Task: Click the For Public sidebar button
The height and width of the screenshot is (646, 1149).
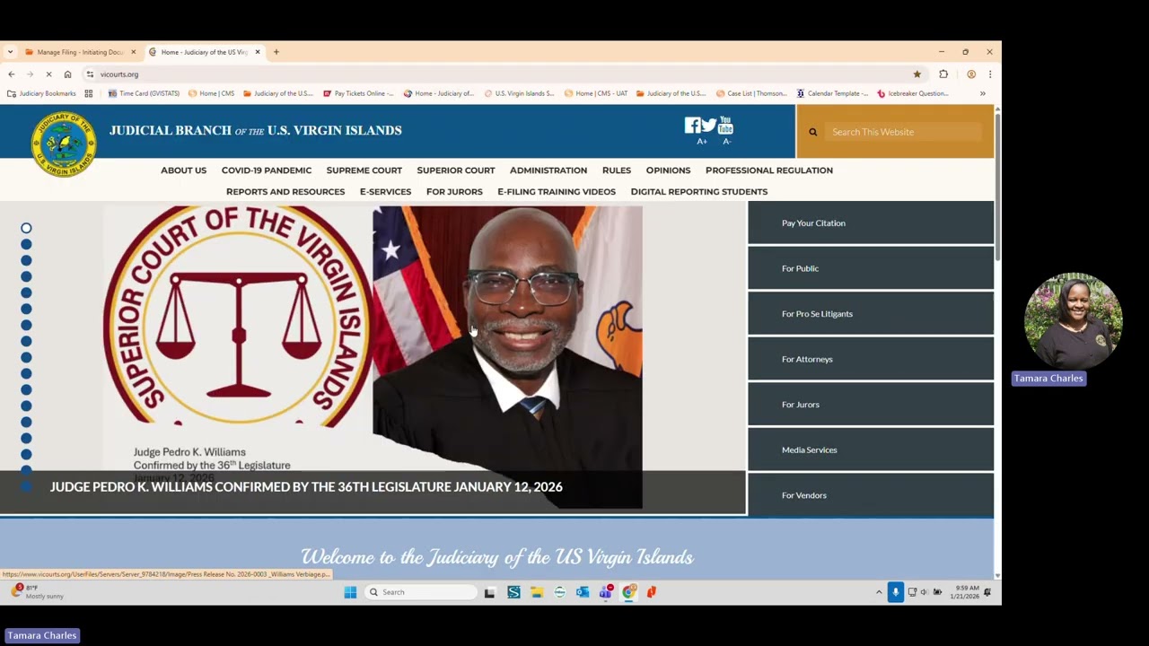Action: tap(871, 268)
